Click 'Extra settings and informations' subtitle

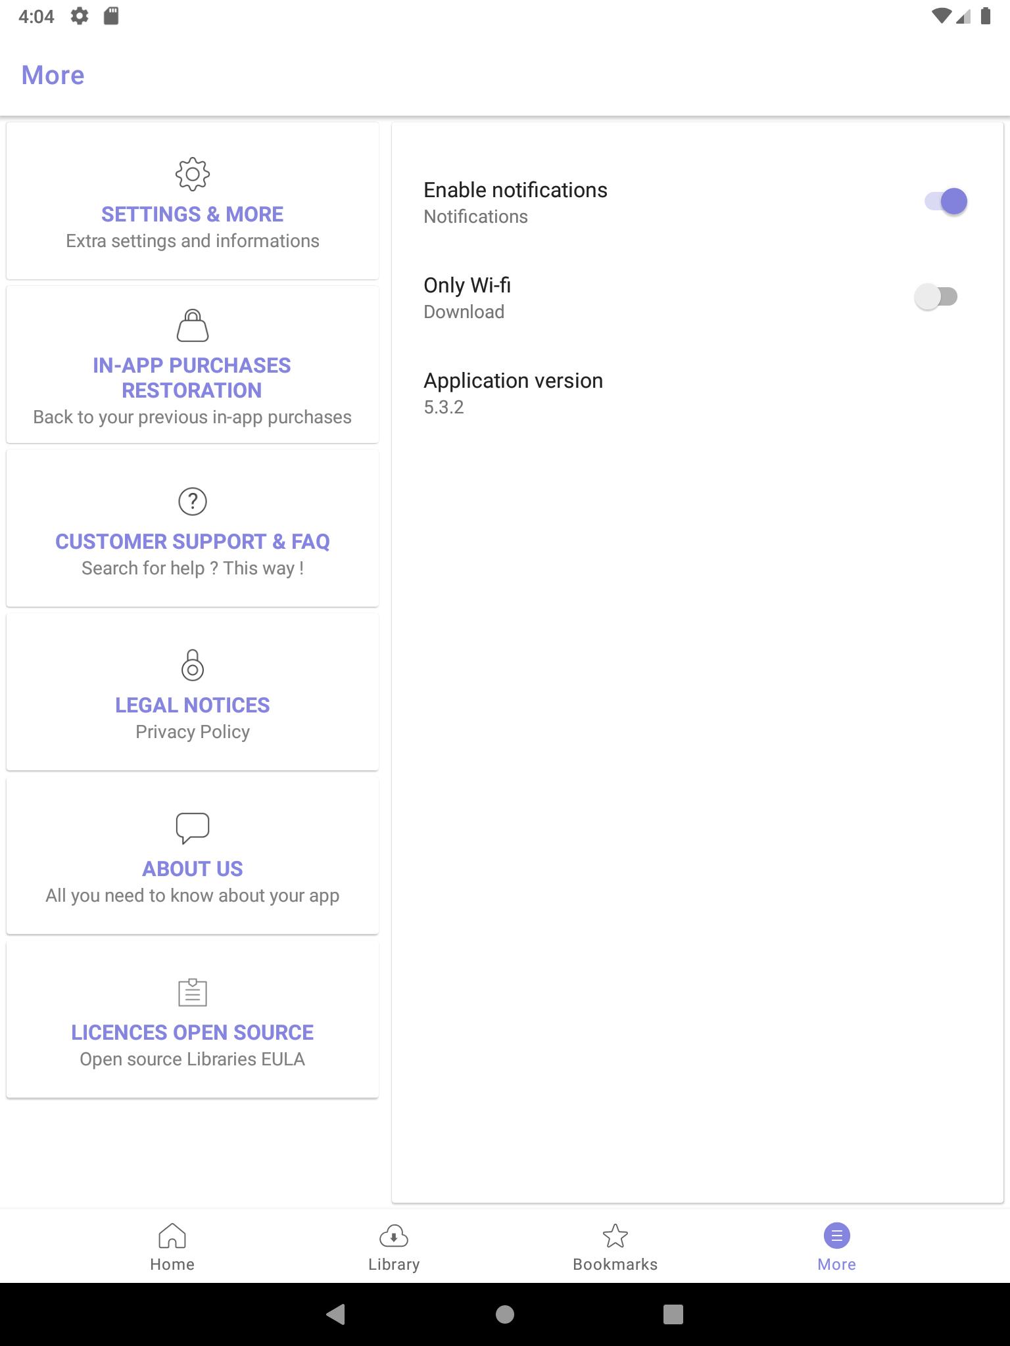tap(193, 241)
